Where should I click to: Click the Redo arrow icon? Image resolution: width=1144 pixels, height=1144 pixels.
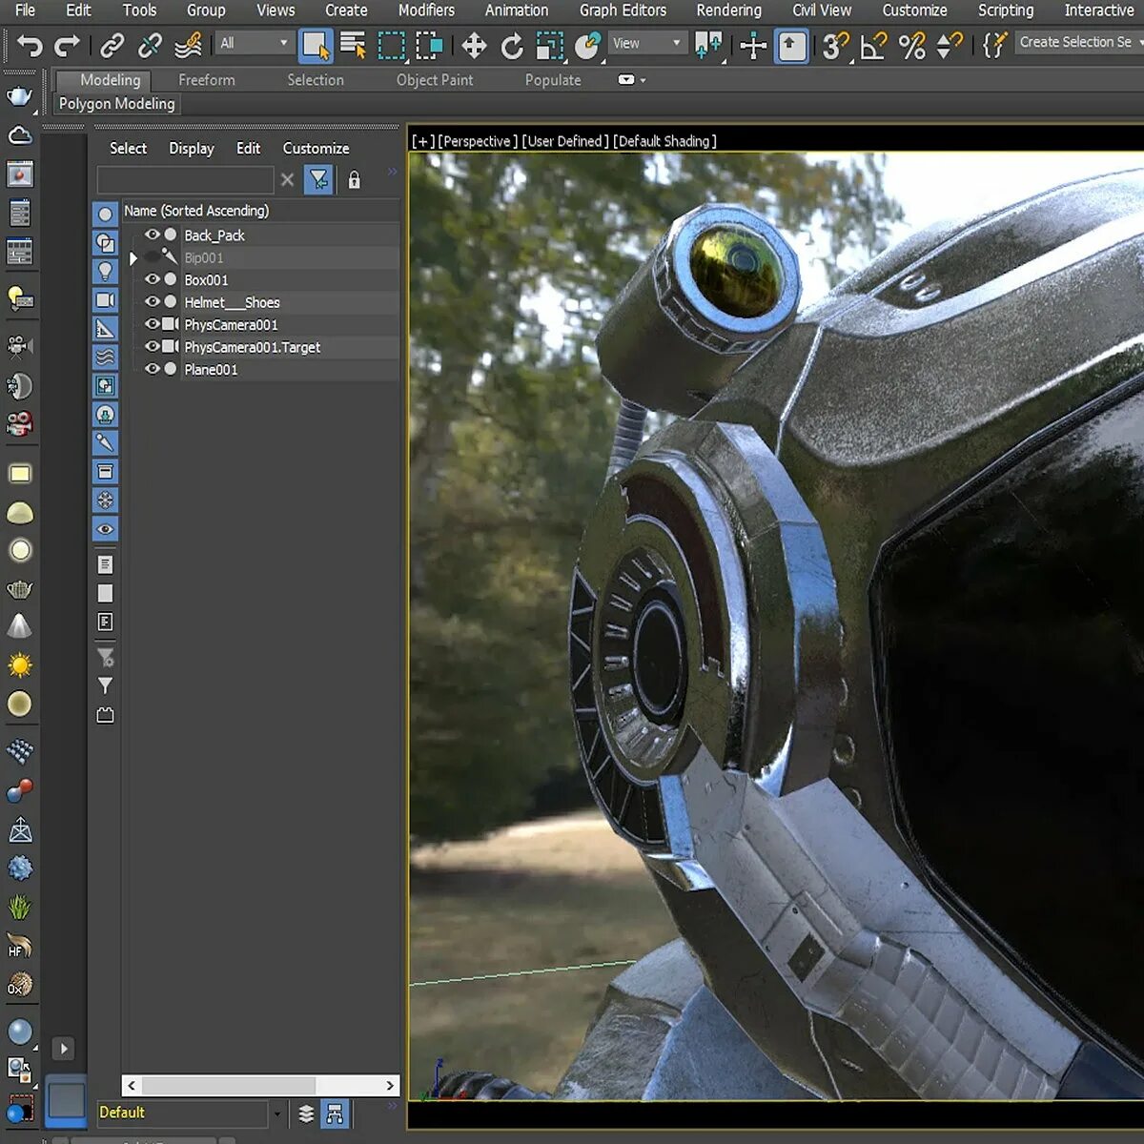click(x=67, y=45)
